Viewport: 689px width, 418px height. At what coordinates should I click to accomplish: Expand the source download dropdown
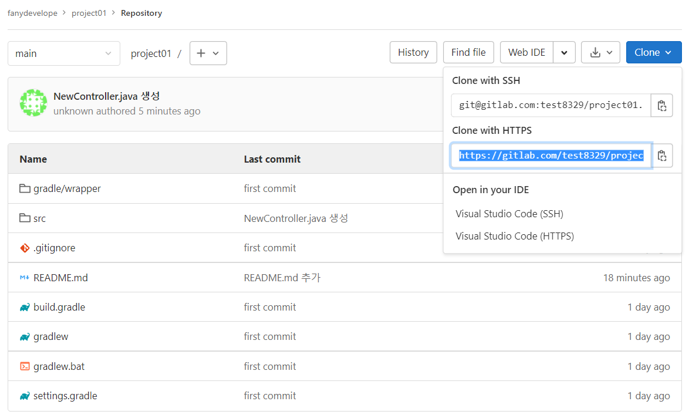pos(600,52)
